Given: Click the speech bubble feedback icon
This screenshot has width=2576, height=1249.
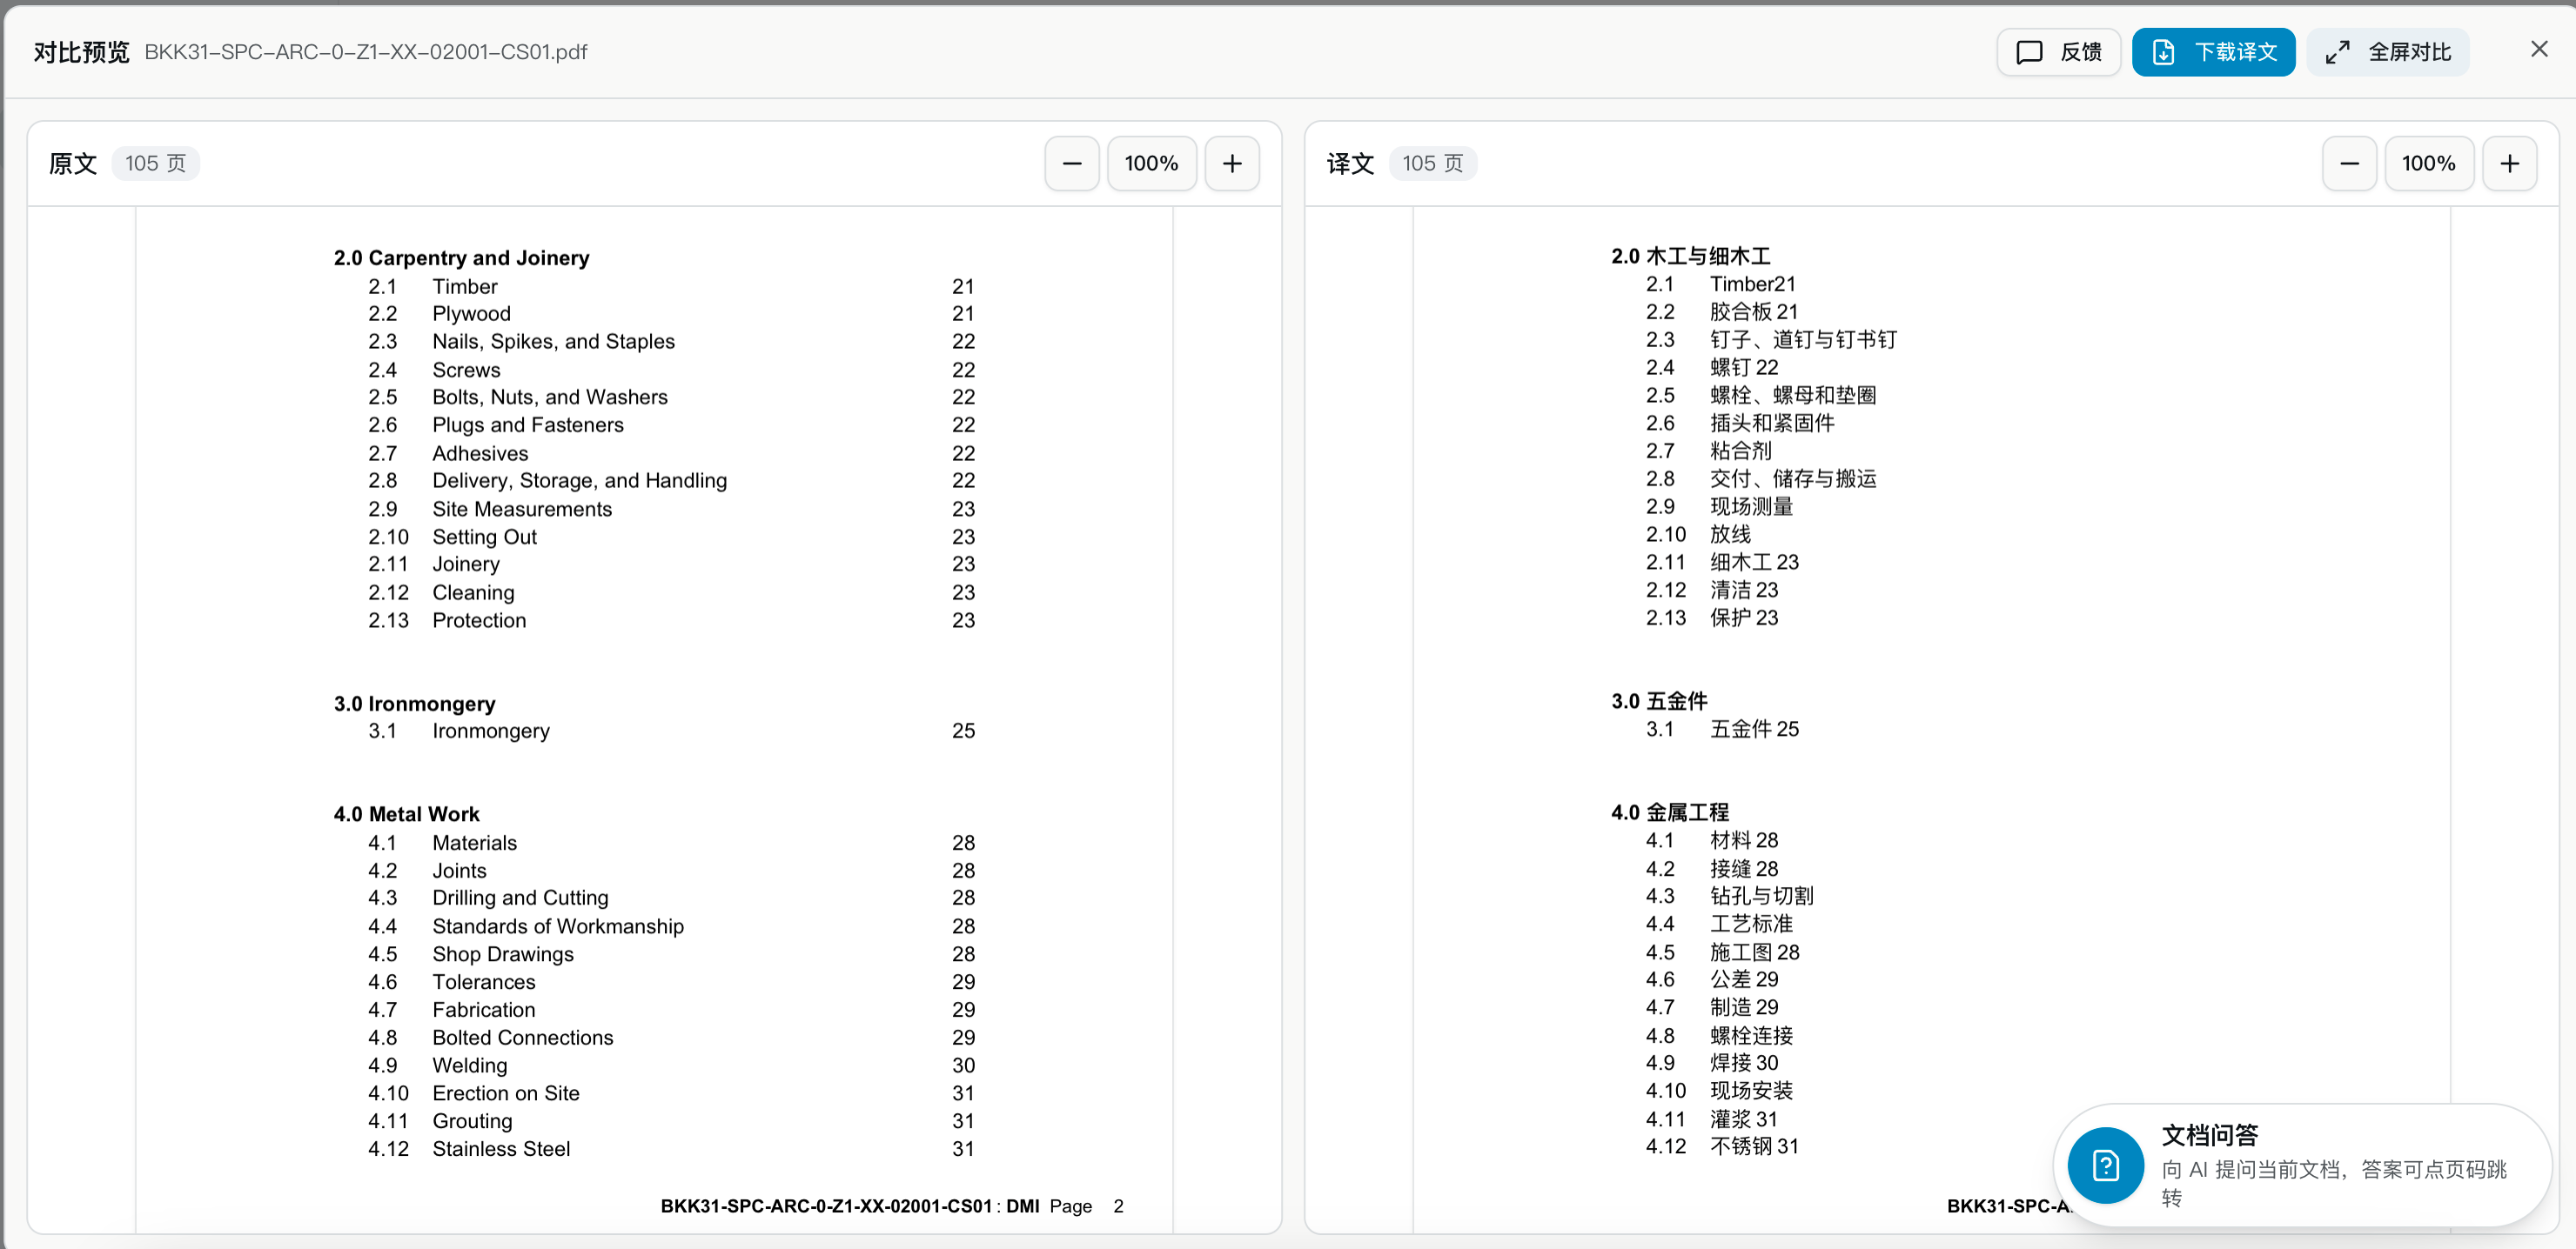Looking at the screenshot, I should pyautogui.click(x=2029, y=52).
